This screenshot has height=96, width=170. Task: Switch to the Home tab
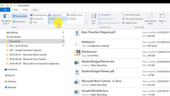(15, 10)
